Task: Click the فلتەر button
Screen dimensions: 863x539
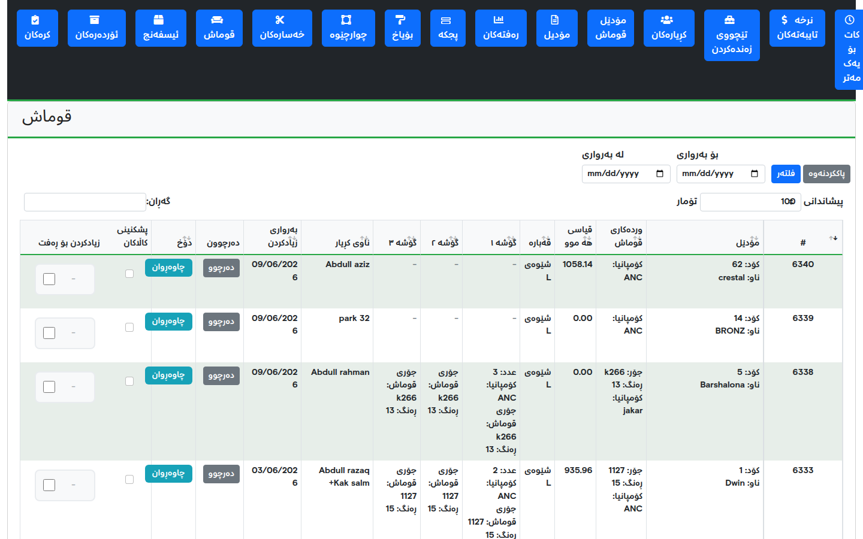Action: click(786, 174)
